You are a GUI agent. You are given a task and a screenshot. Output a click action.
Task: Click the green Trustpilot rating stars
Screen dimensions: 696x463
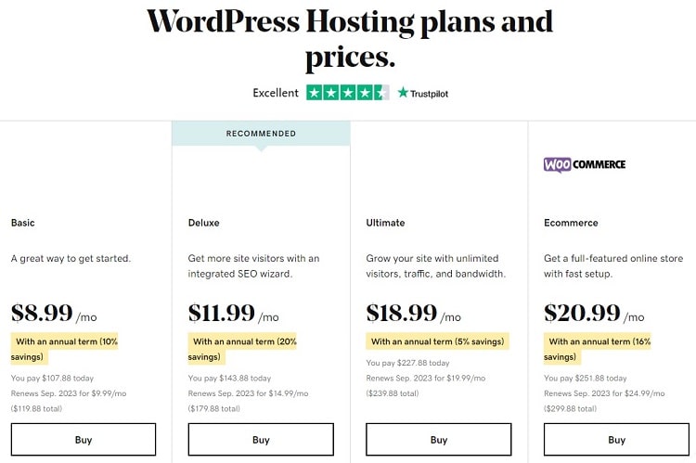[348, 93]
